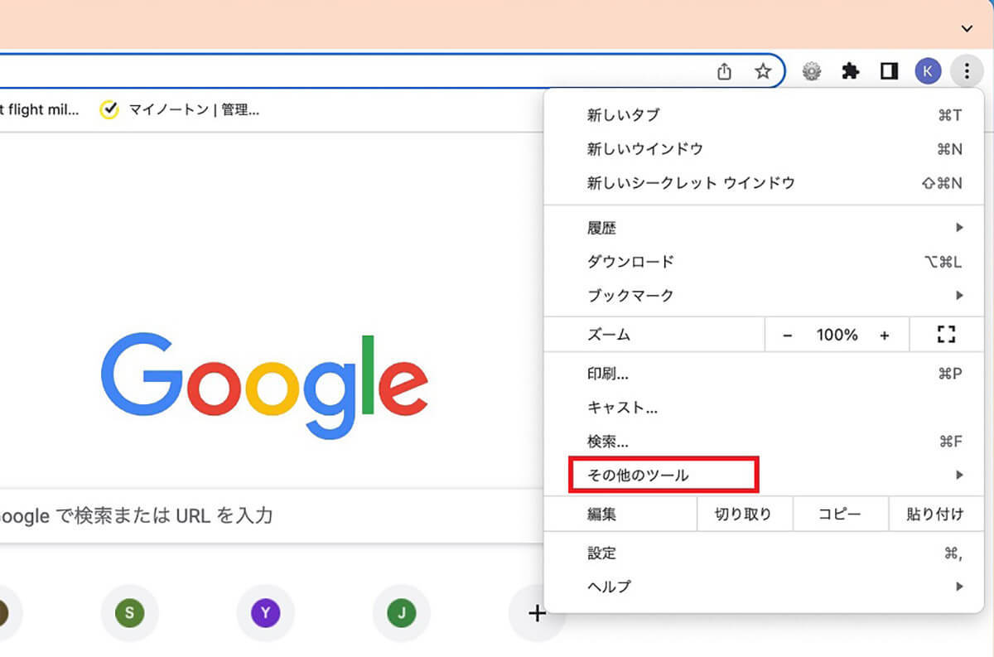Click the 切り取り button
This screenshot has width=994, height=657.
pos(744,514)
